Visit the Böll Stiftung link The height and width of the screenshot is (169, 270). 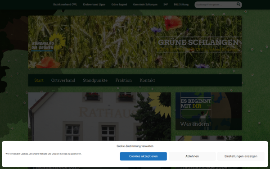pyautogui.click(x=181, y=5)
